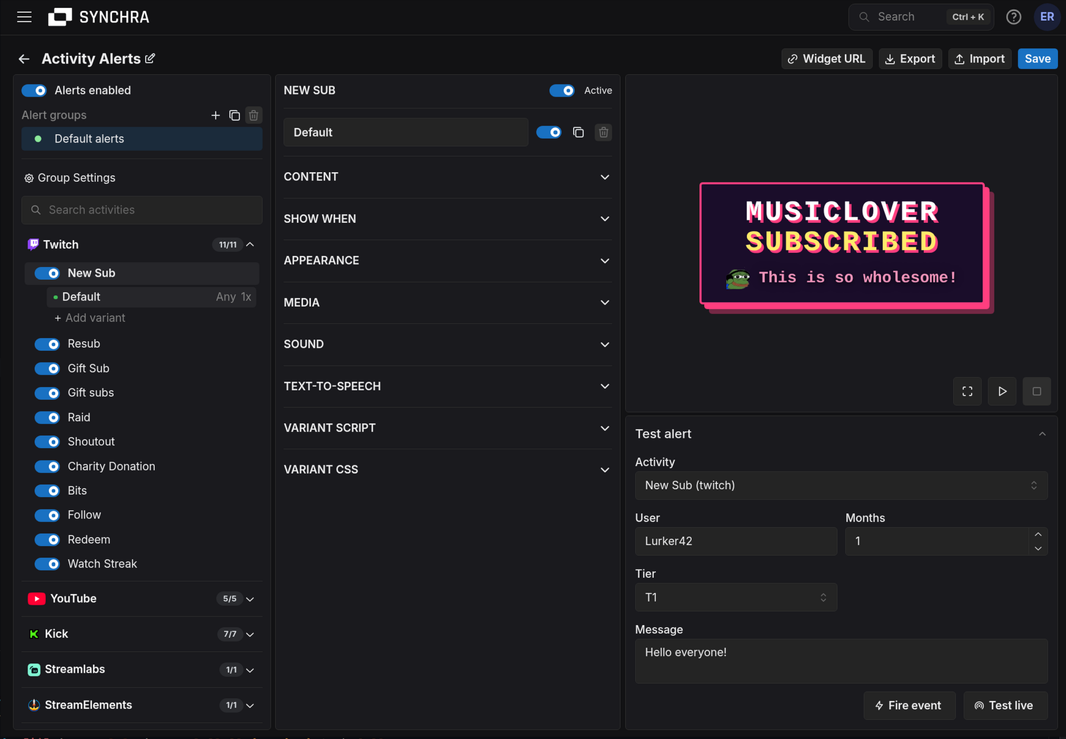Disable the Watch Streak toggle
This screenshot has height=739, width=1066.
(x=47, y=564)
